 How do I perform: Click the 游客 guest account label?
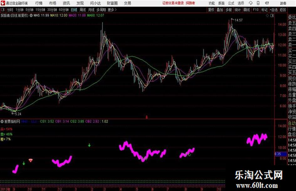coord(283,3)
